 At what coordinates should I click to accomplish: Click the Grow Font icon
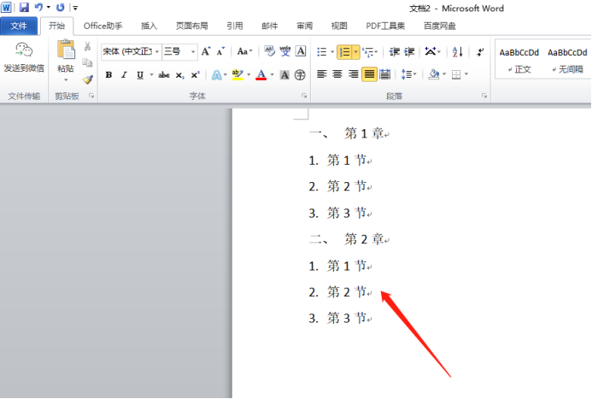click(206, 52)
